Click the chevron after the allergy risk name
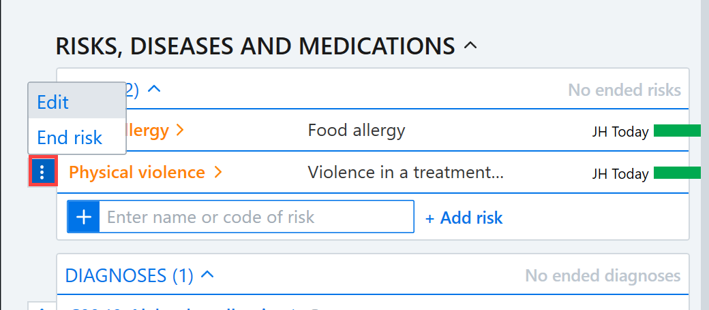This screenshot has width=709, height=310. [180, 131]
